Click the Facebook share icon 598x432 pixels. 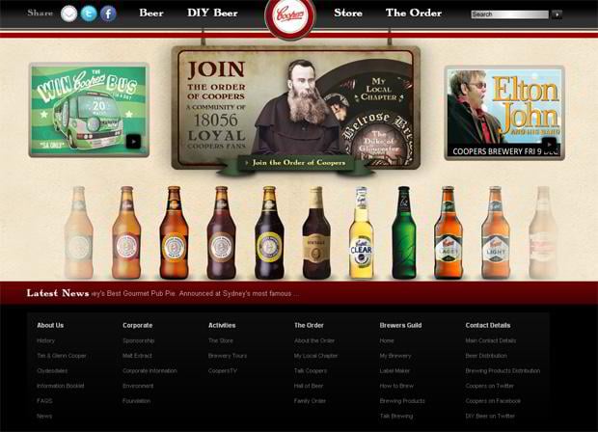[108, 13]
